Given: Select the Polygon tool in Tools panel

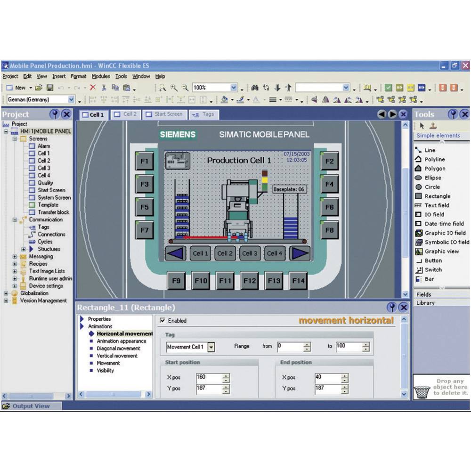Looking at the screenshot, I should click(x=434, y=169).
